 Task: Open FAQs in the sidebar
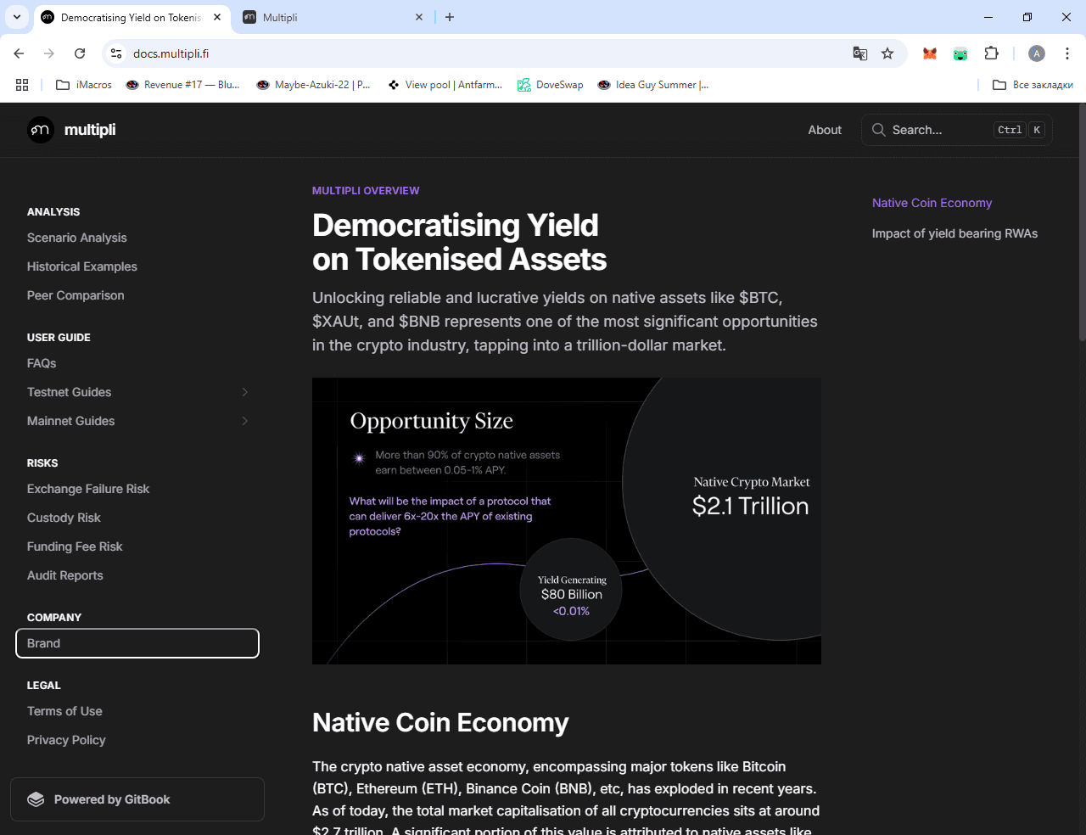click(42, 363)
